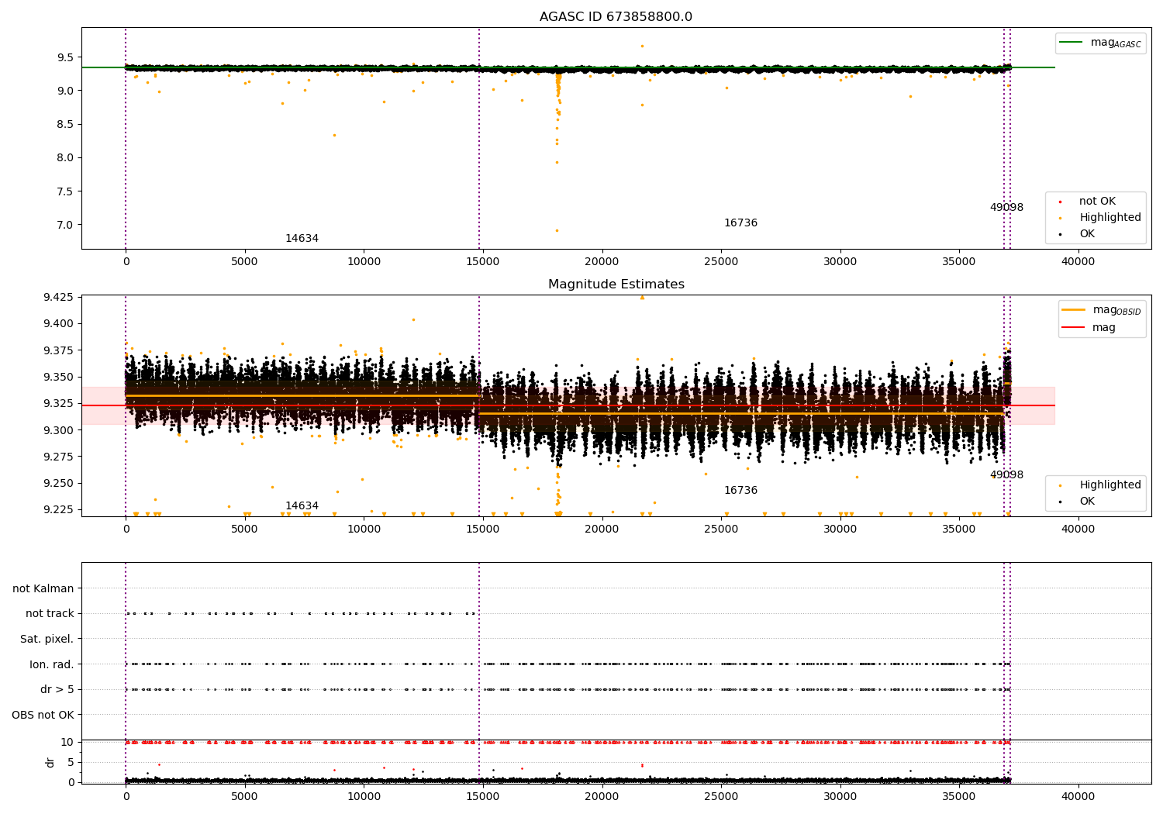Click the 'Ion. rad.' flag row label
Screen dimensions: 1163x814
point(52,664)
